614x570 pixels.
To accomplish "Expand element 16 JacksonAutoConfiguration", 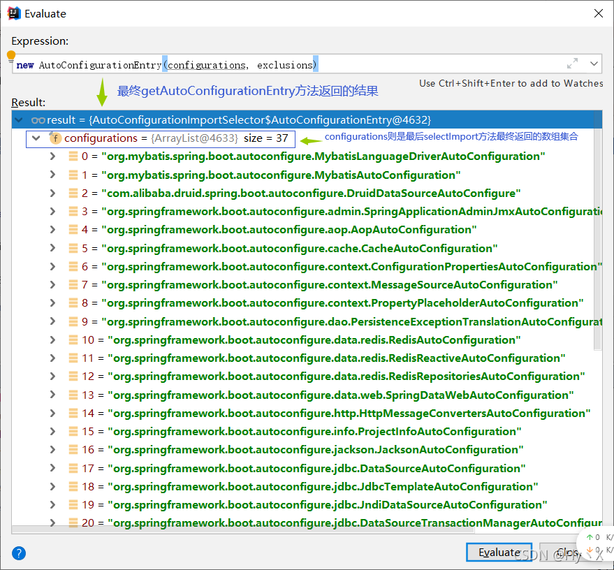I will [52, 449].
